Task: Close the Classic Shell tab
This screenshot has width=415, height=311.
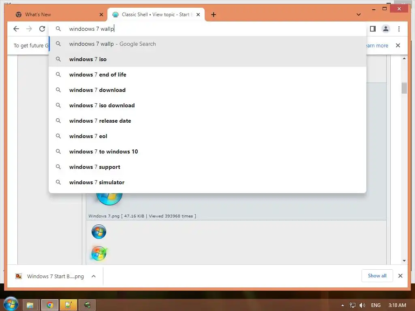Action: pyautogui.click(x=198, y=15)
